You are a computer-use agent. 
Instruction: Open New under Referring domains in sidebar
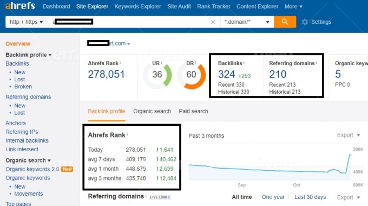coord(19,106)
